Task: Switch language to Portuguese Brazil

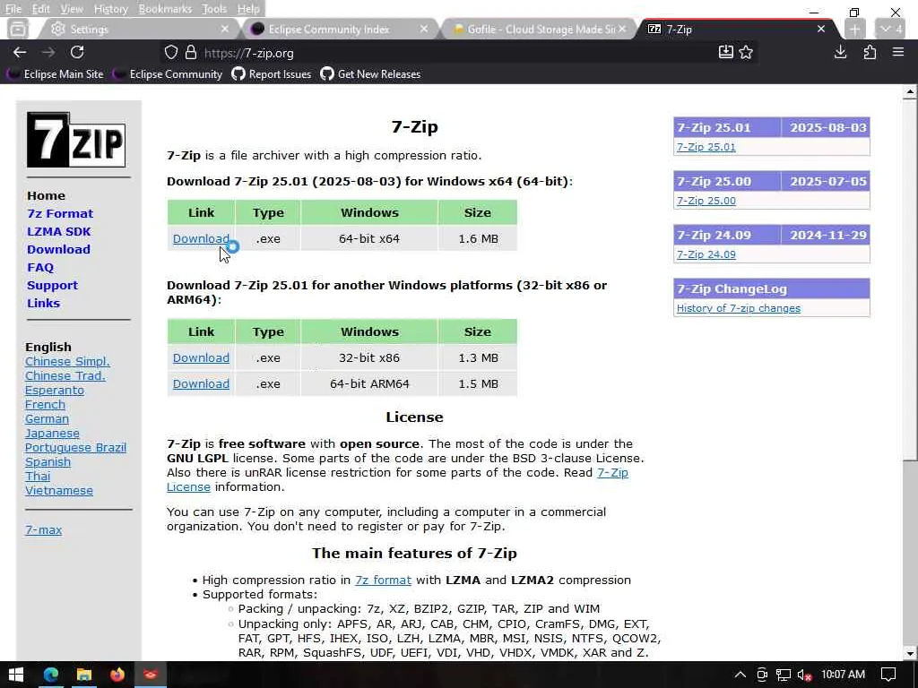Action: [x=75, y=448]
